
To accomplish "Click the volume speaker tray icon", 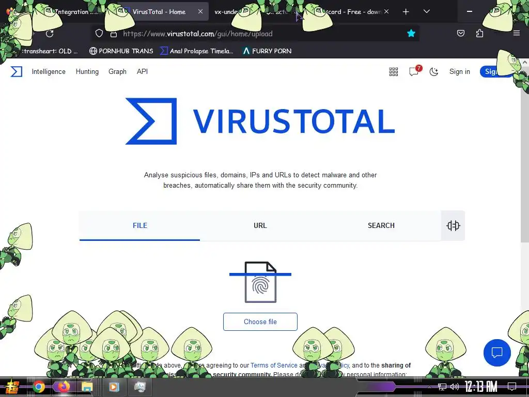I will coord(455,387).
